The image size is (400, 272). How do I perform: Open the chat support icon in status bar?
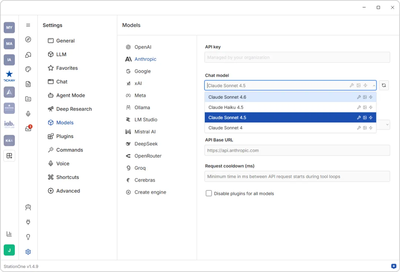pos(394,266)
